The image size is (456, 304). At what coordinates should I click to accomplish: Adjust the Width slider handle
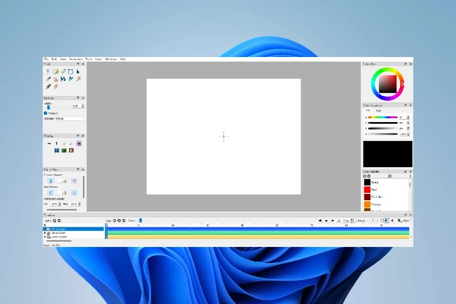(x=48, y=107)
